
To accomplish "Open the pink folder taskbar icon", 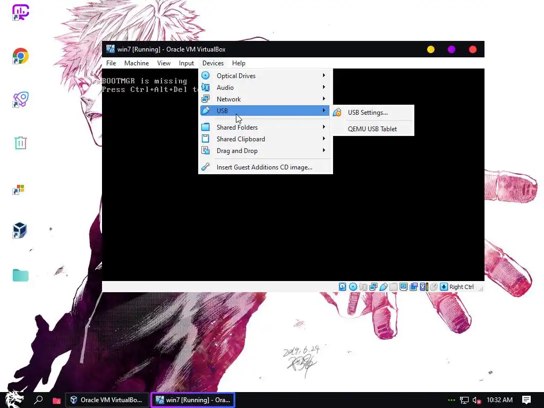I will [x=56, y=401].
